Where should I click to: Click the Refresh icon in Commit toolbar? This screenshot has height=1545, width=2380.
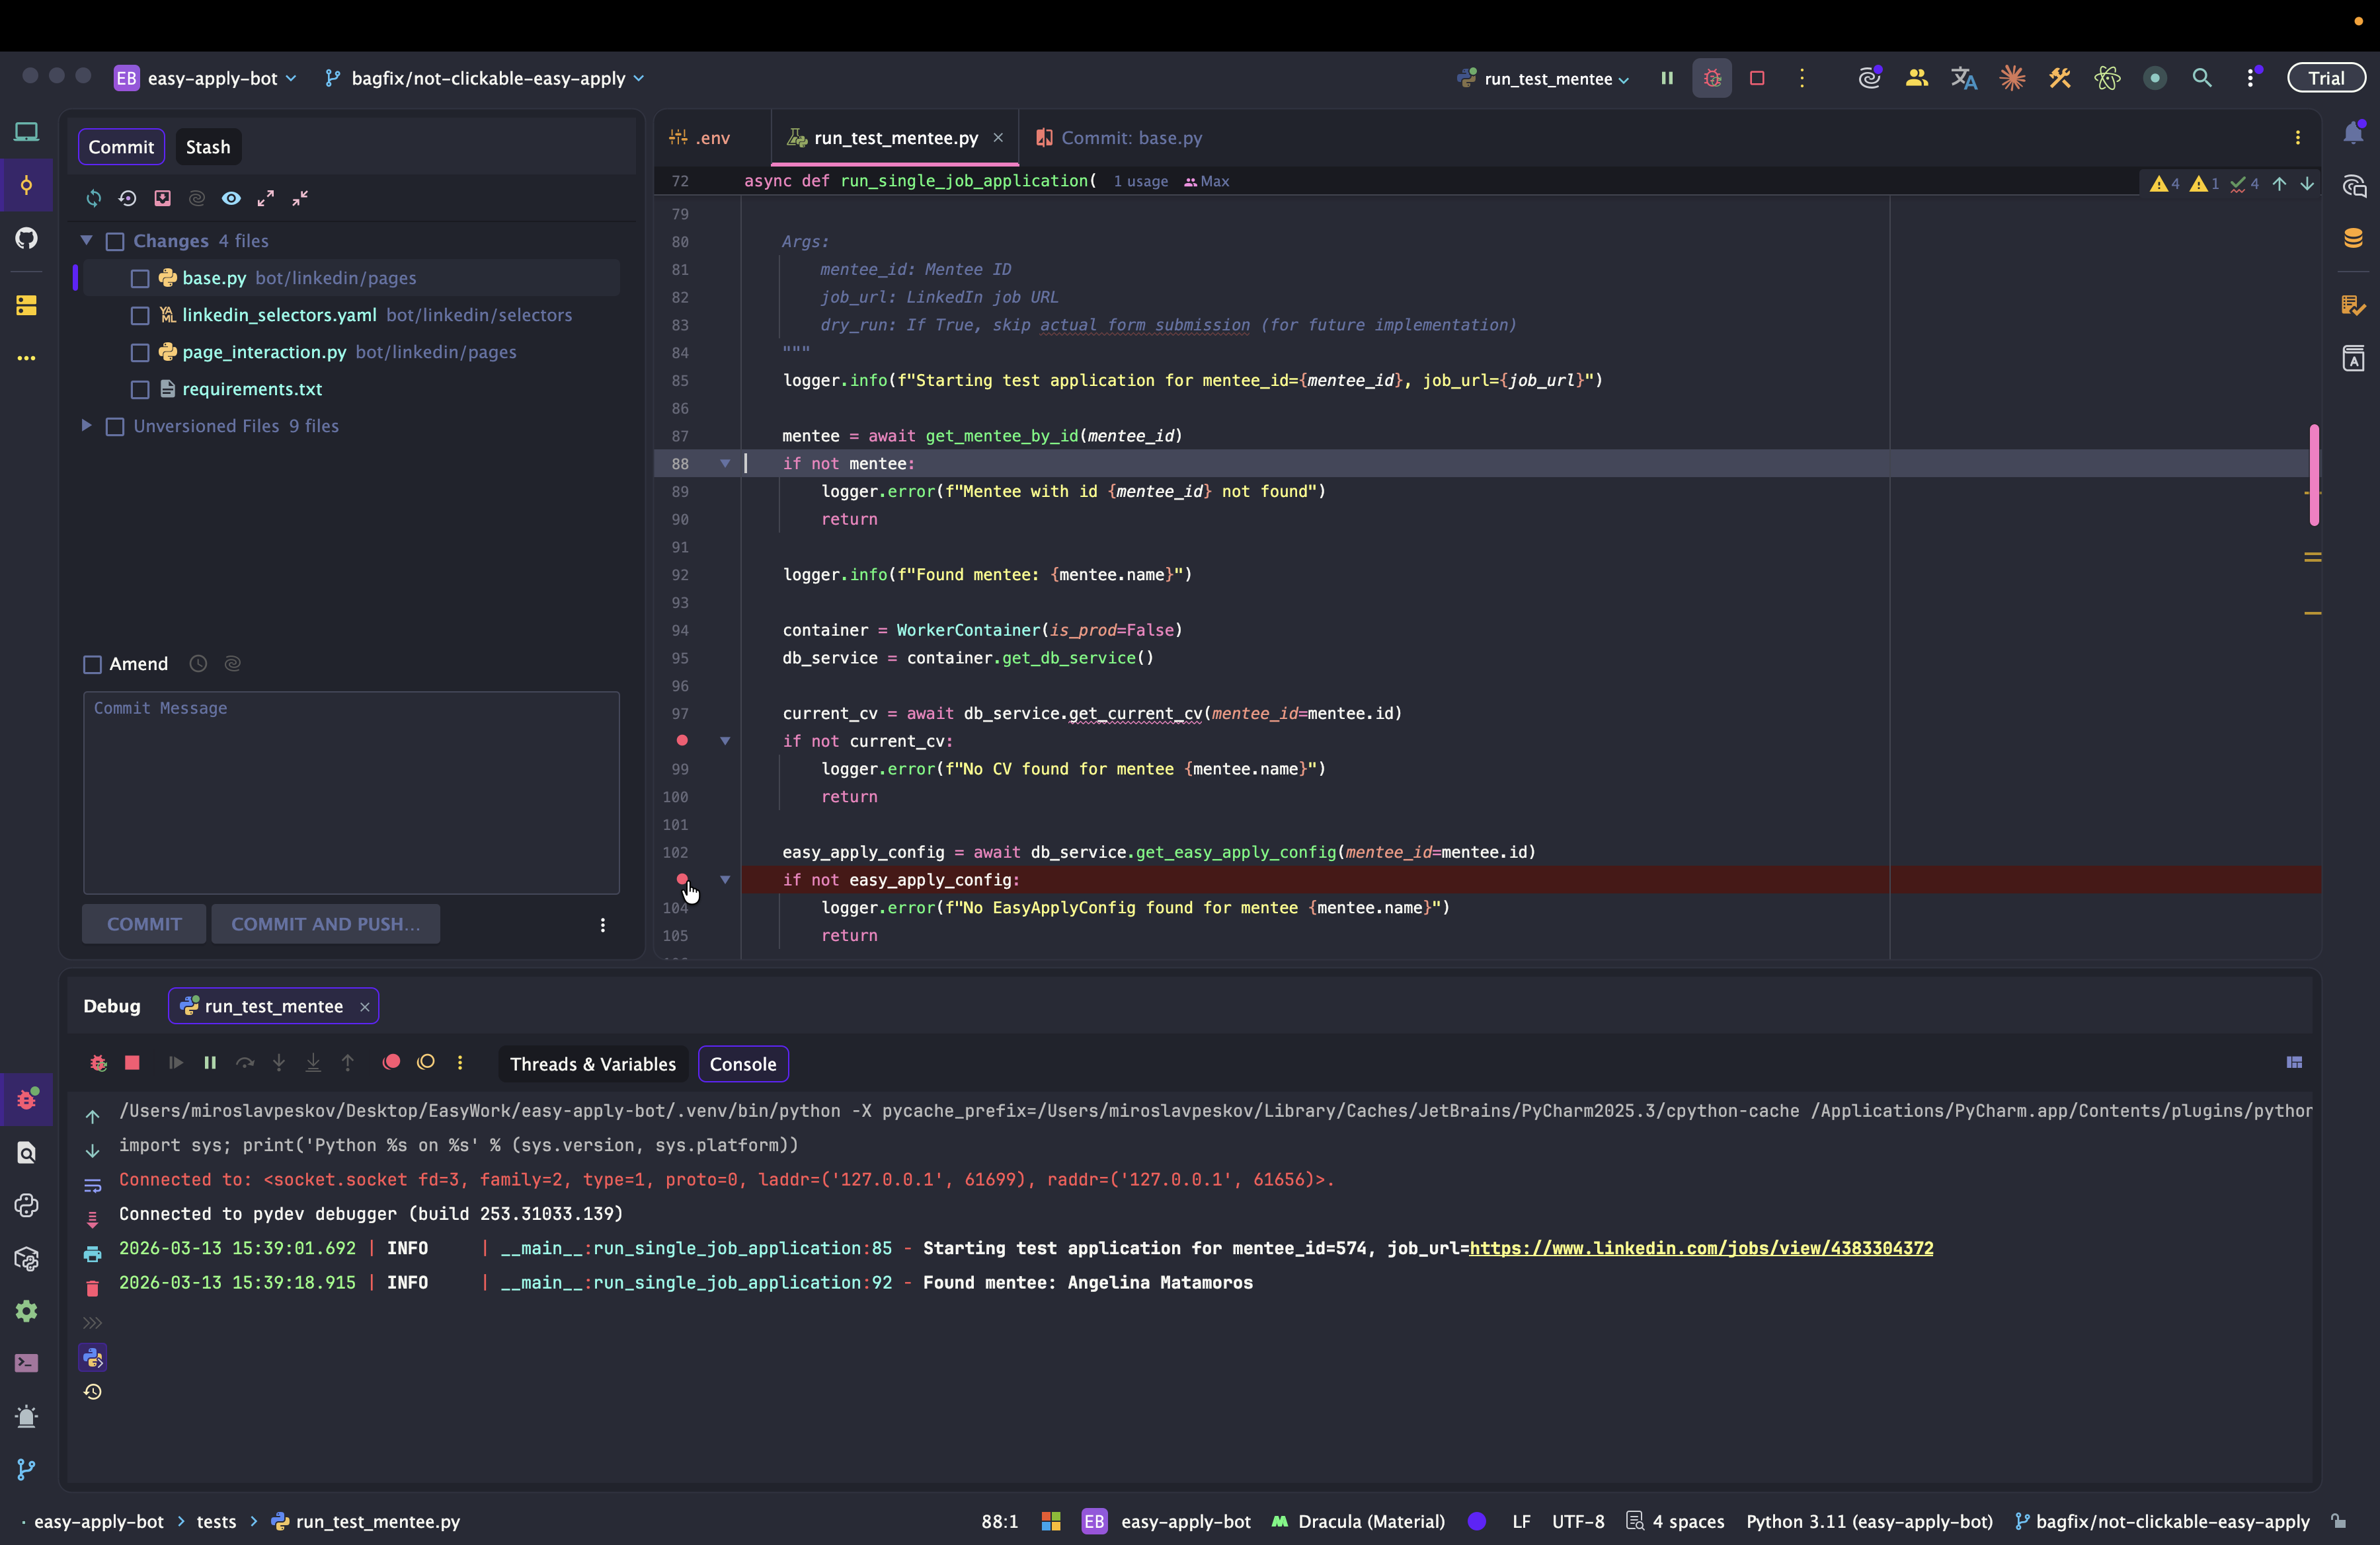coord(94,198)
